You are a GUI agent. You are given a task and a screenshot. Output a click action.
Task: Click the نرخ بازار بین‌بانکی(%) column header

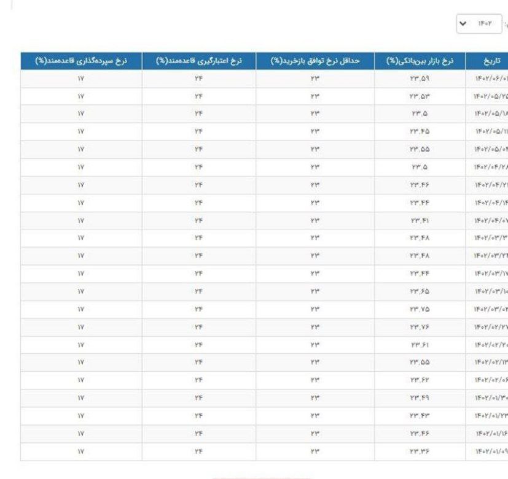(x=420, y=61)
